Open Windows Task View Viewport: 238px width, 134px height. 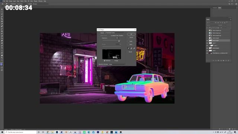coord(43,132)
